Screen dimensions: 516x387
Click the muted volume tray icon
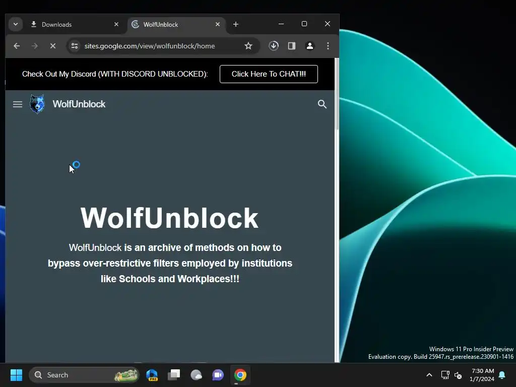(458, 375)
